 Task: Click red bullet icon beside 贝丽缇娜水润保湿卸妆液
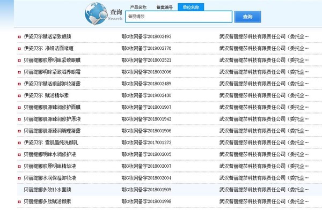coord(19,178)
